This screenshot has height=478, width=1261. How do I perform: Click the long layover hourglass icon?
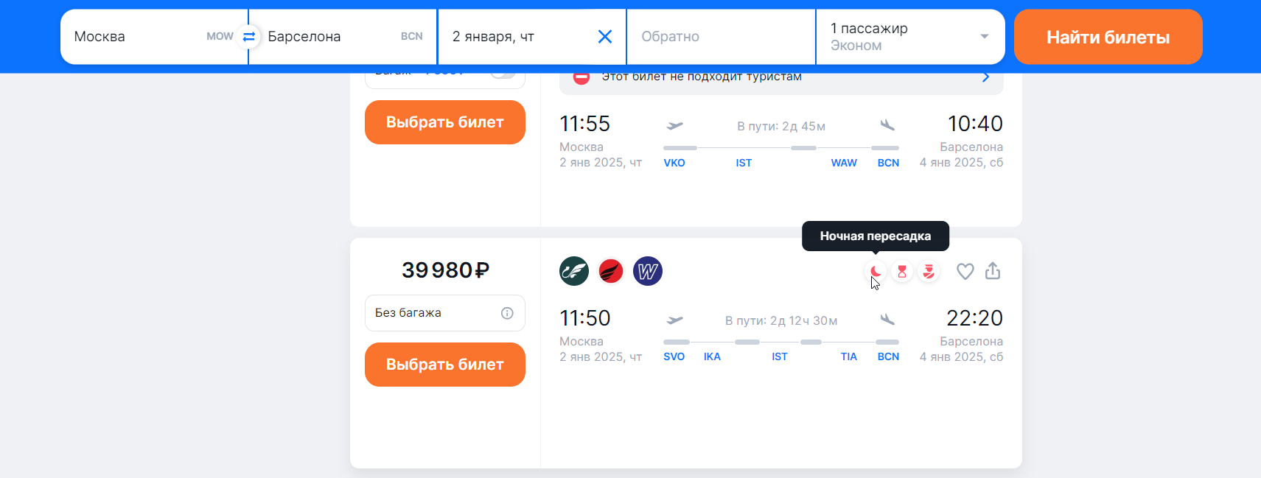tap(902, 272)
